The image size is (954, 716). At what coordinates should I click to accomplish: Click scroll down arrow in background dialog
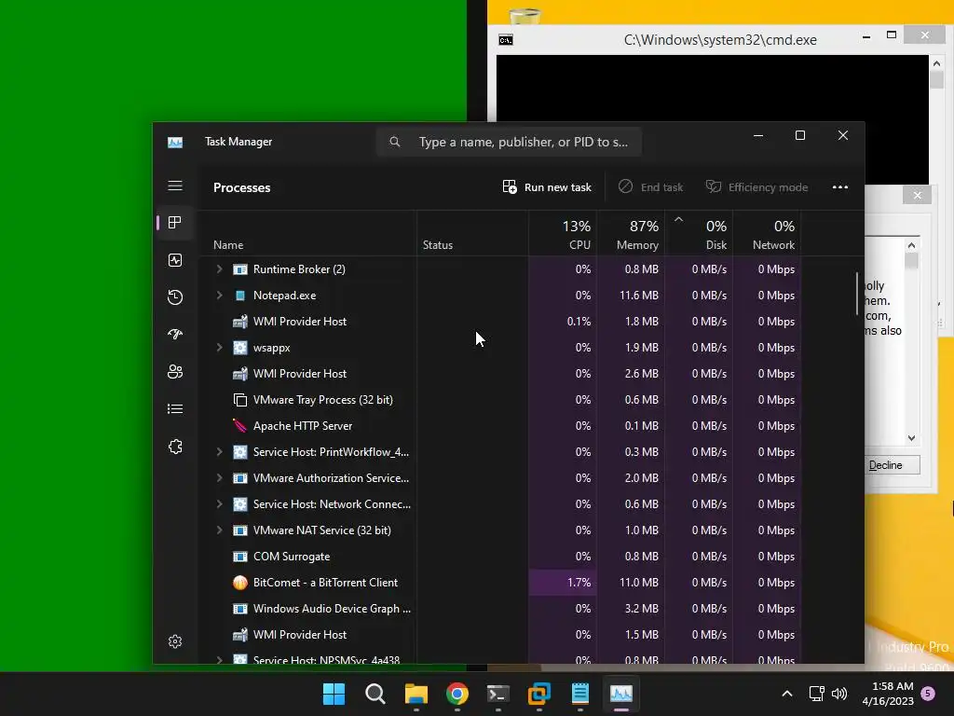pyautogui.click(x=911, y=438)
